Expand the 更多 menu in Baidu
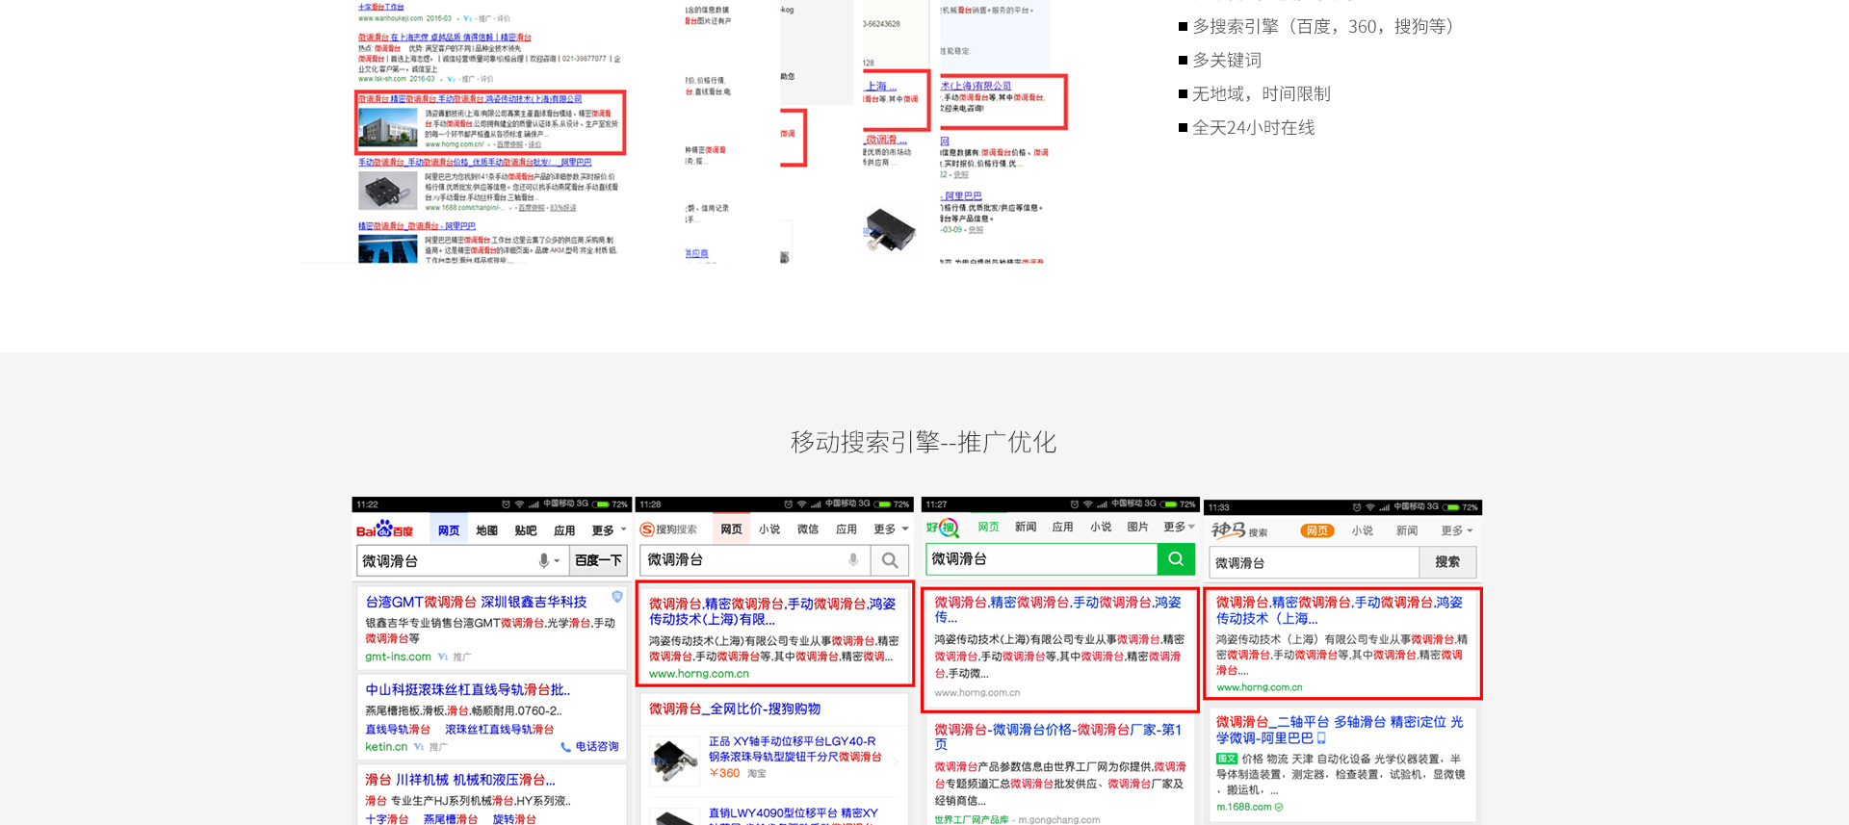Viewport: 1849px width, 825px height. click(609, 530)
